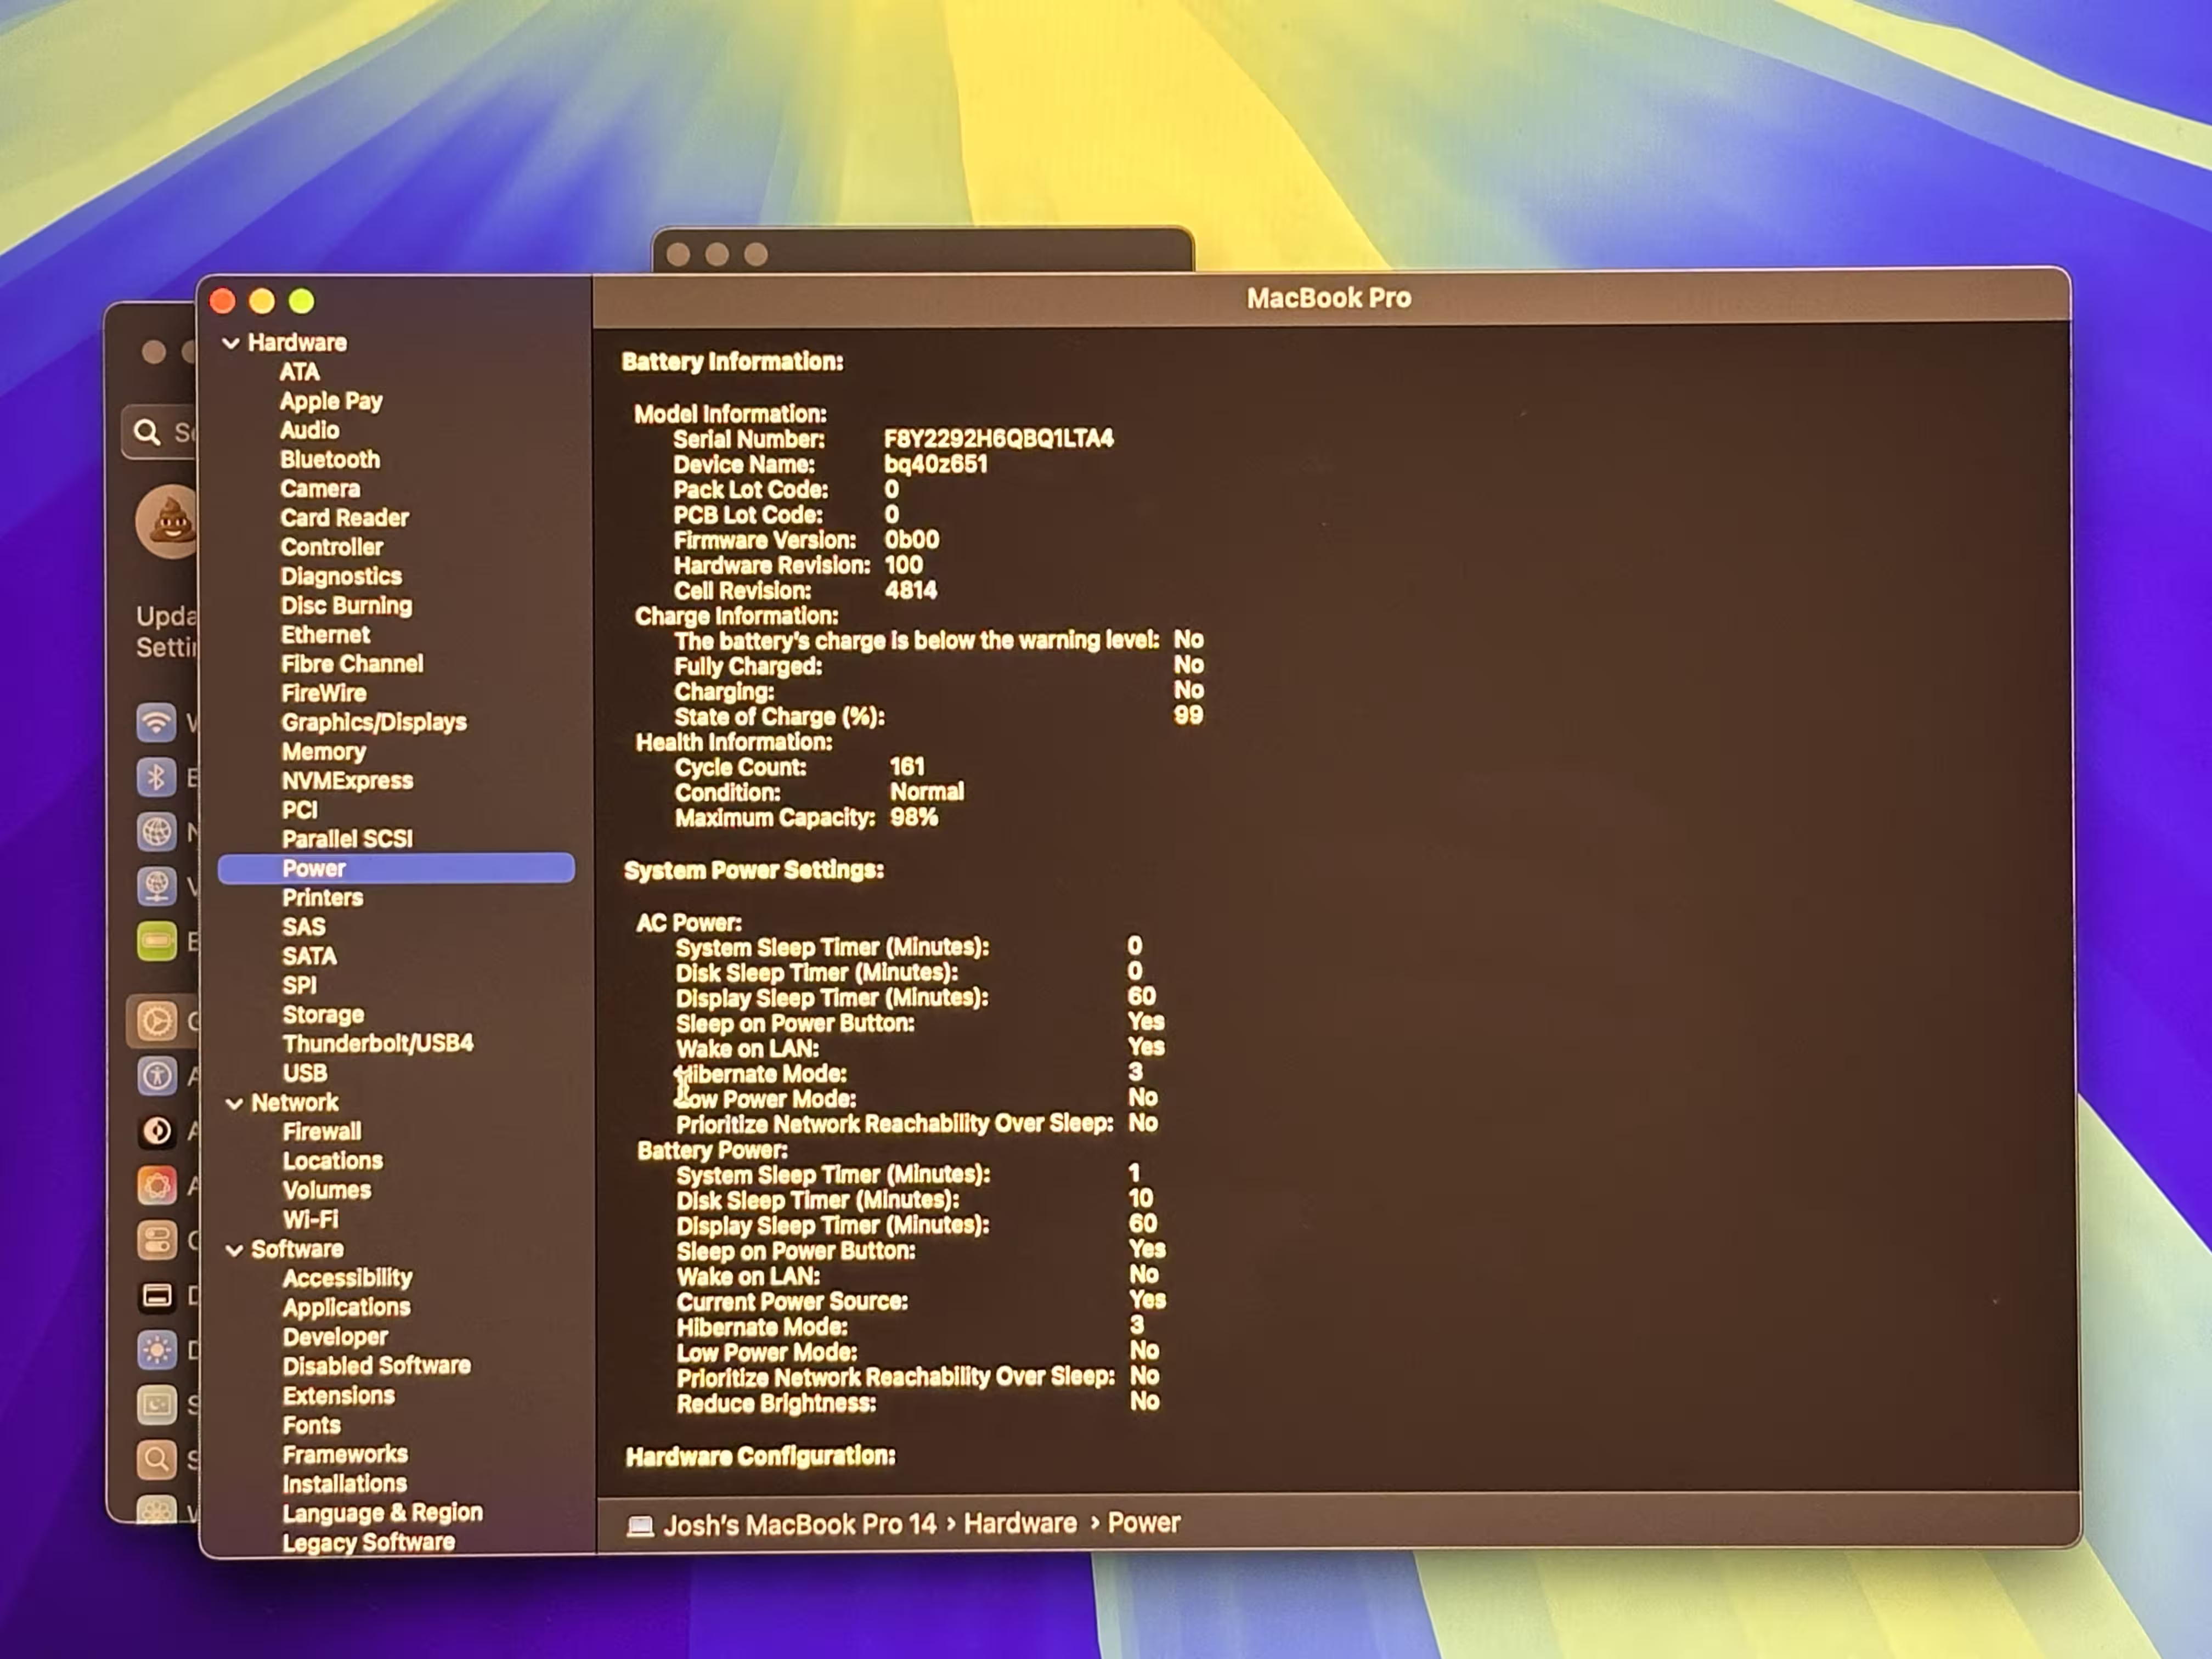Collapse the Network section chevron

pyautogui.click(x=234, y=1103)
